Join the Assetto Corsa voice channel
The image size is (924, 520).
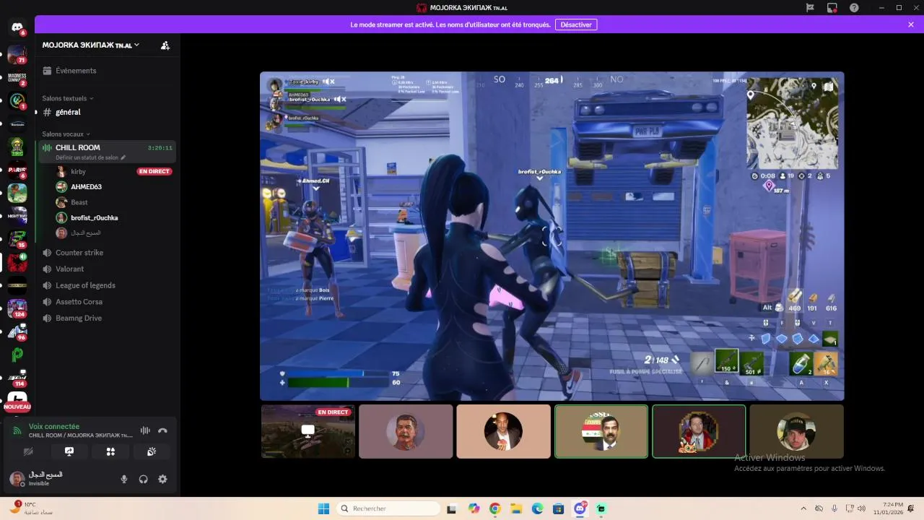tap(106, 302)
